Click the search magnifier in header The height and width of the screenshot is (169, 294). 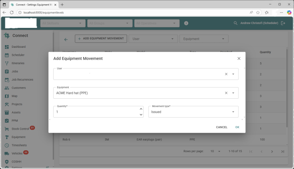point(235,23)
